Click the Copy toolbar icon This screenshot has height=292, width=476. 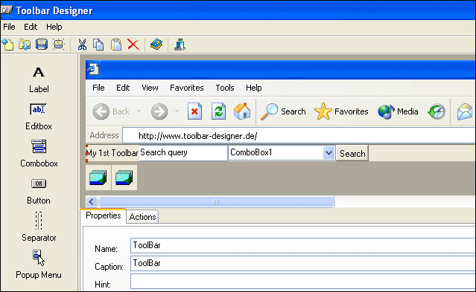pyautogui.click(x=98, y=45)
